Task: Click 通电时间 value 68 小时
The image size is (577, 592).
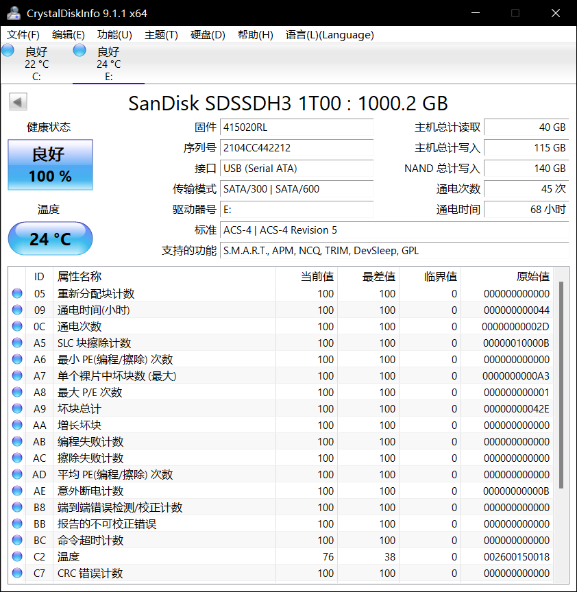Action: [526, 210]
